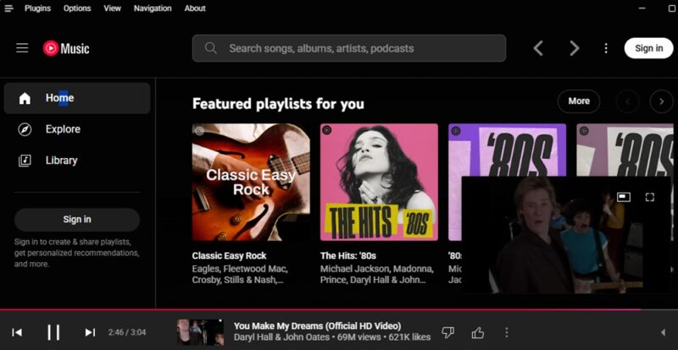Click the now playing song thumbnail
Screen dimensions: 678x350
201,332
